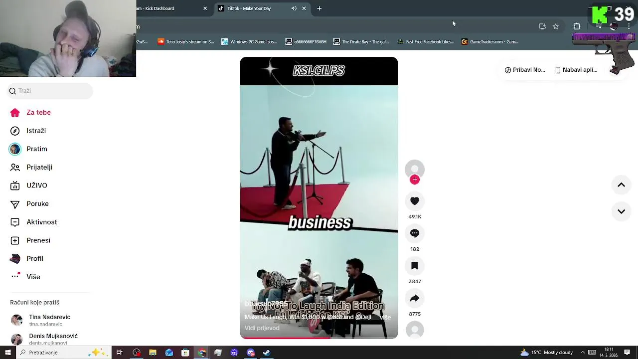Open the Windows Start menu

coord(7,353)
